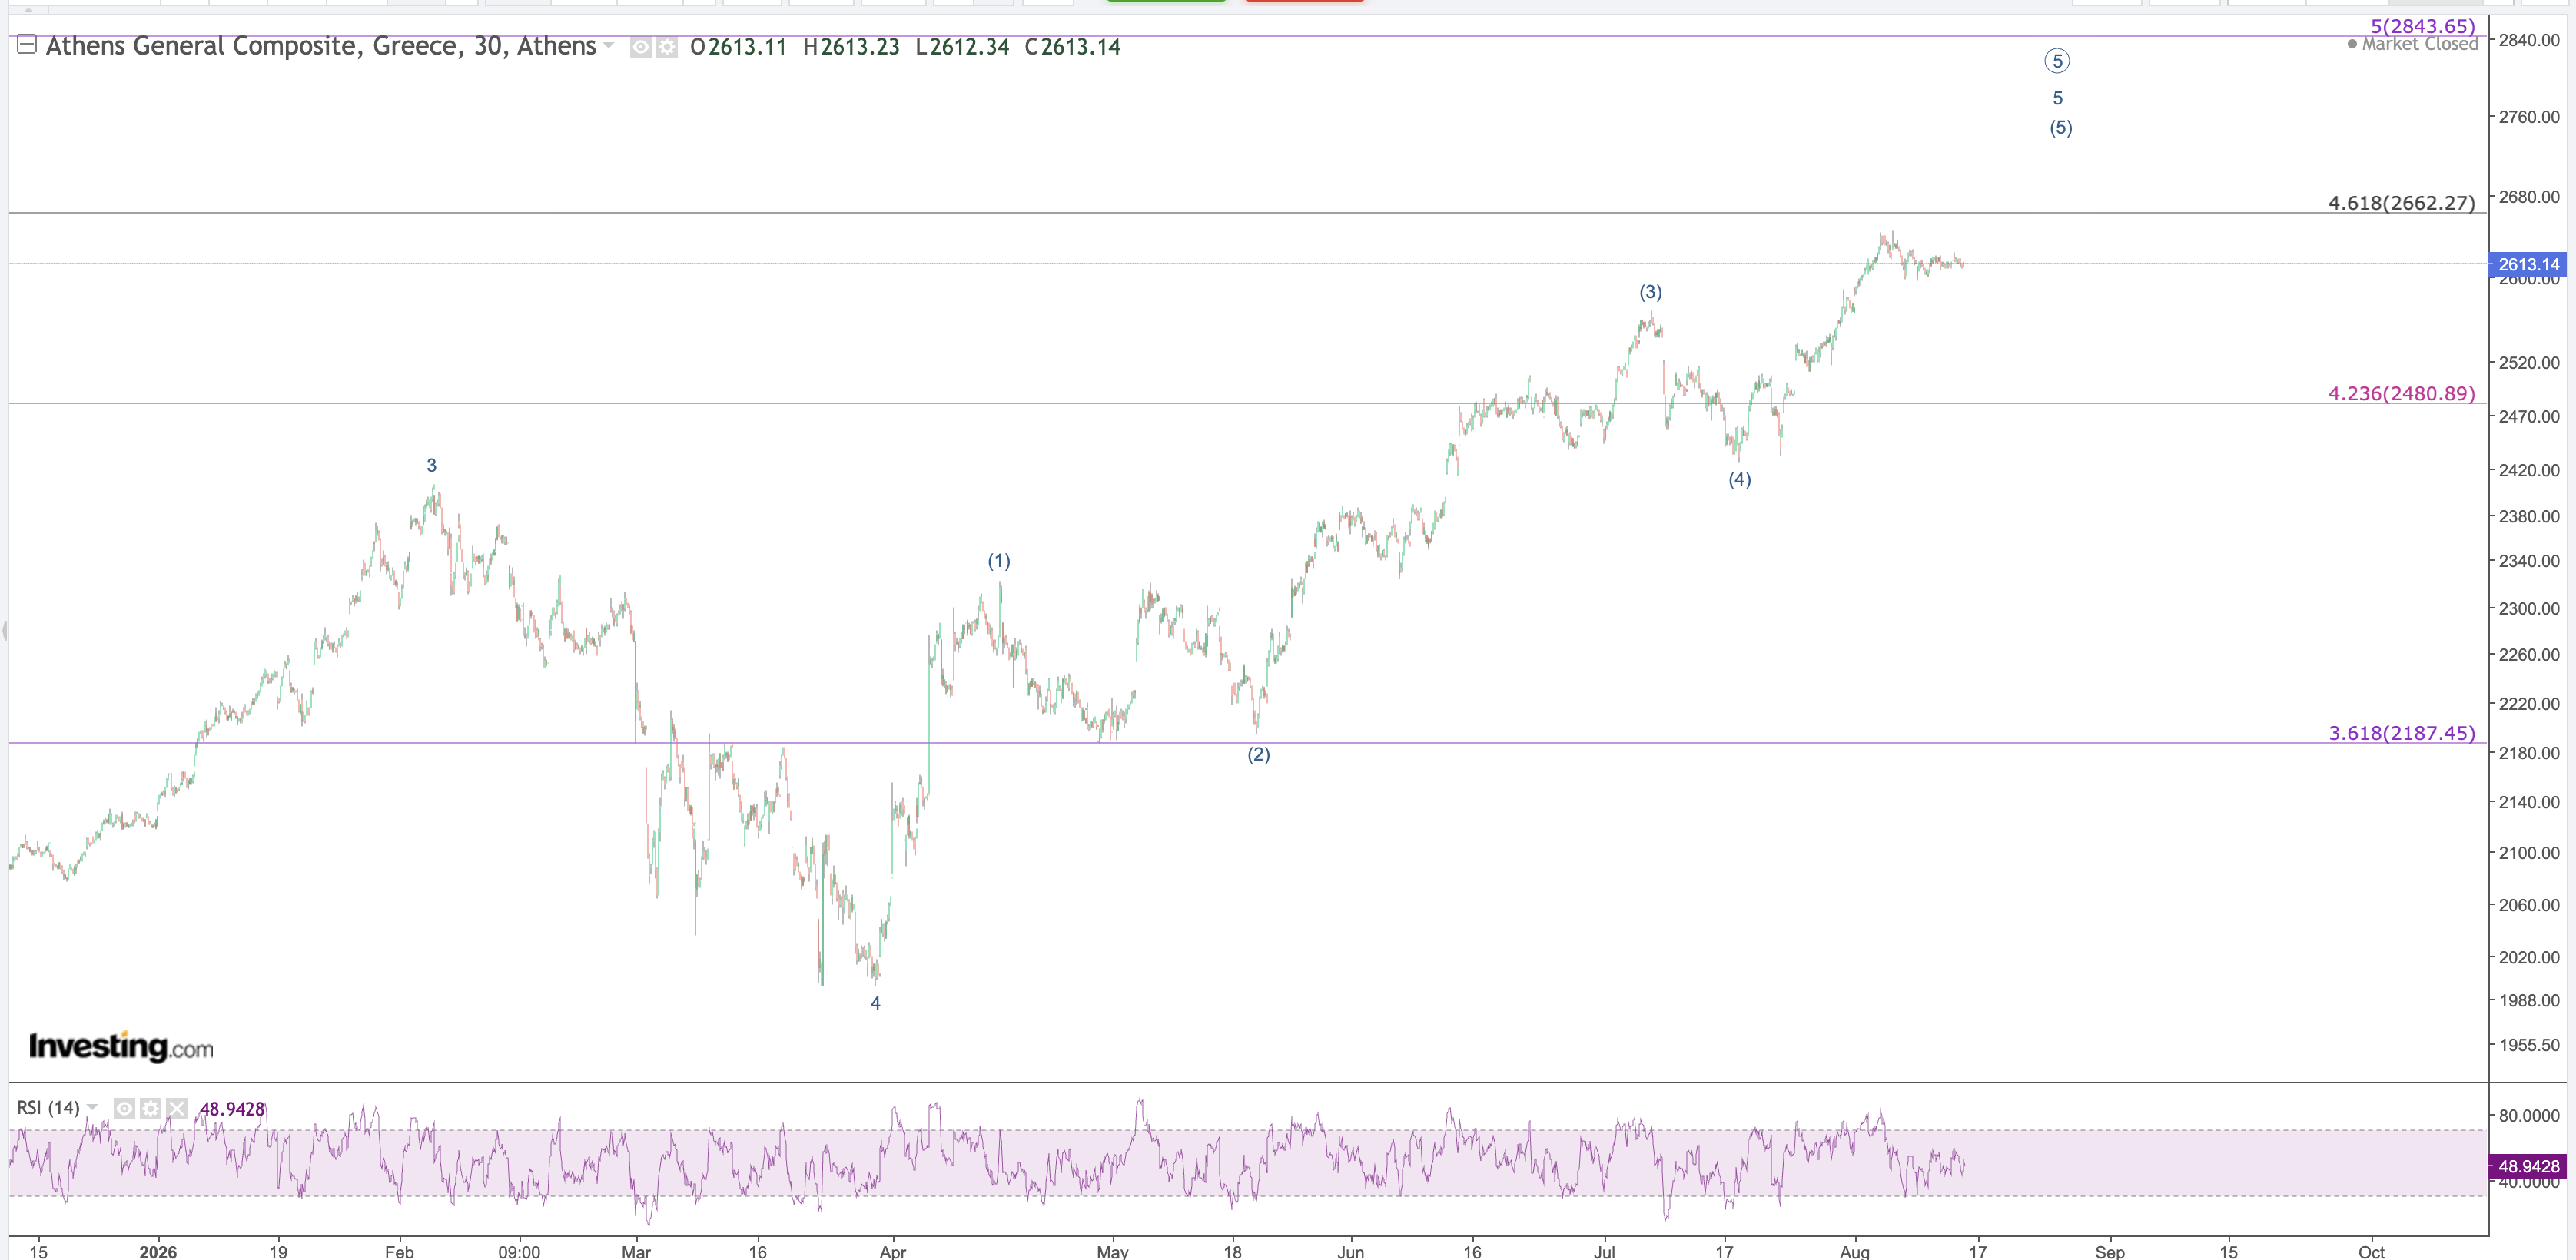The height and width of the screenshot is (1260, 2576).
Task: Click the 09:00 label on time axis
Action: tap(519, 1251)
